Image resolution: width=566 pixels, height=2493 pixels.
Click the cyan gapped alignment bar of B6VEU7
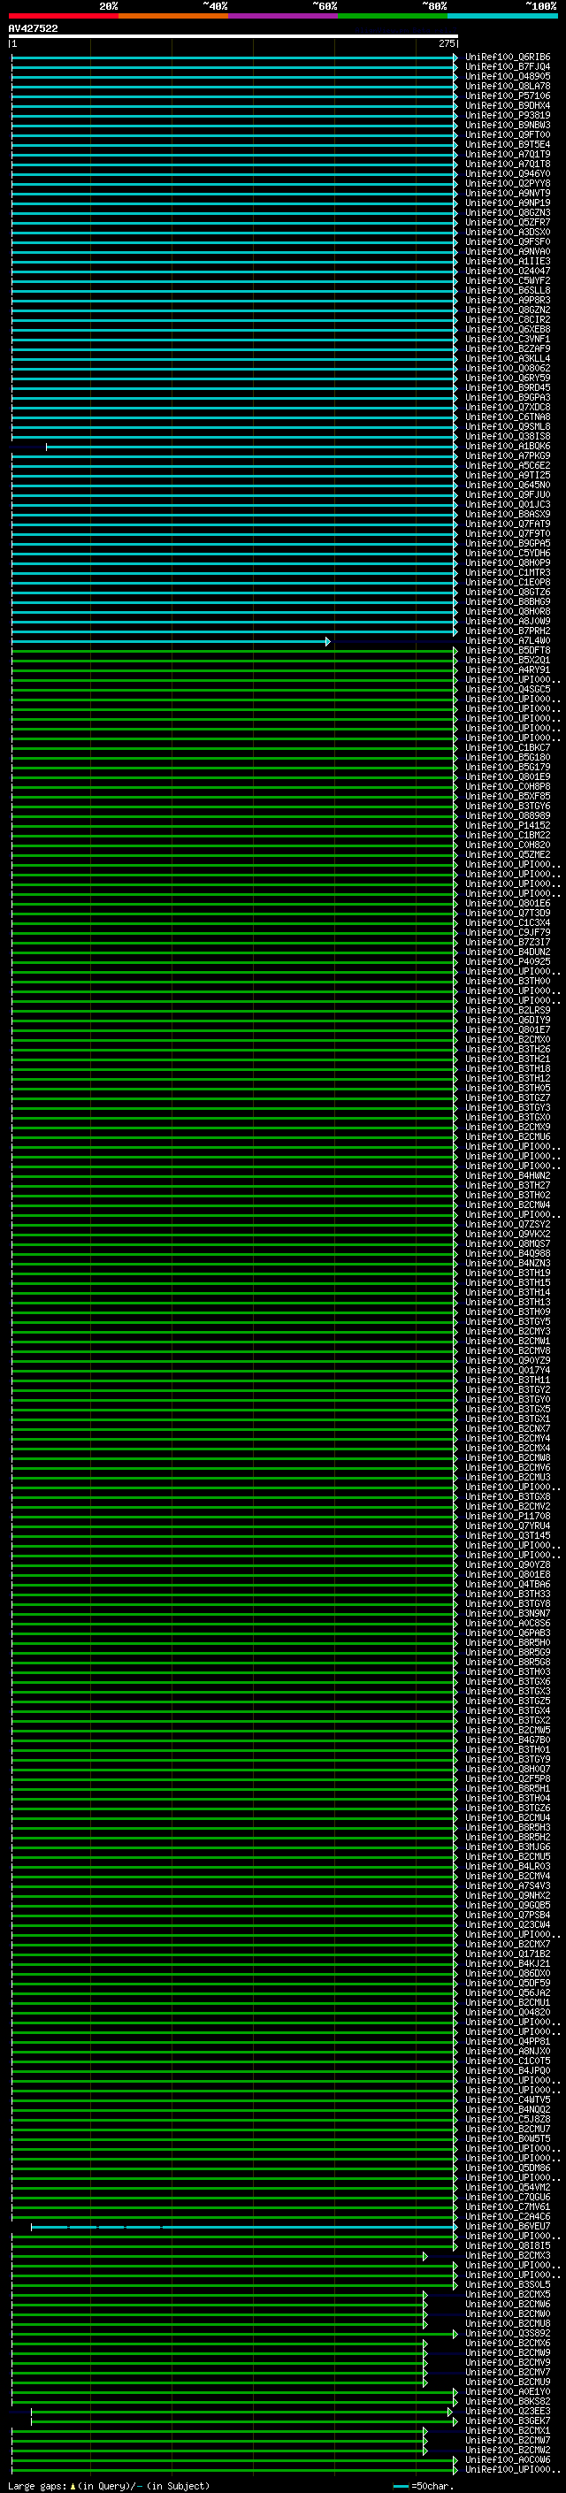pos(244,2227)
